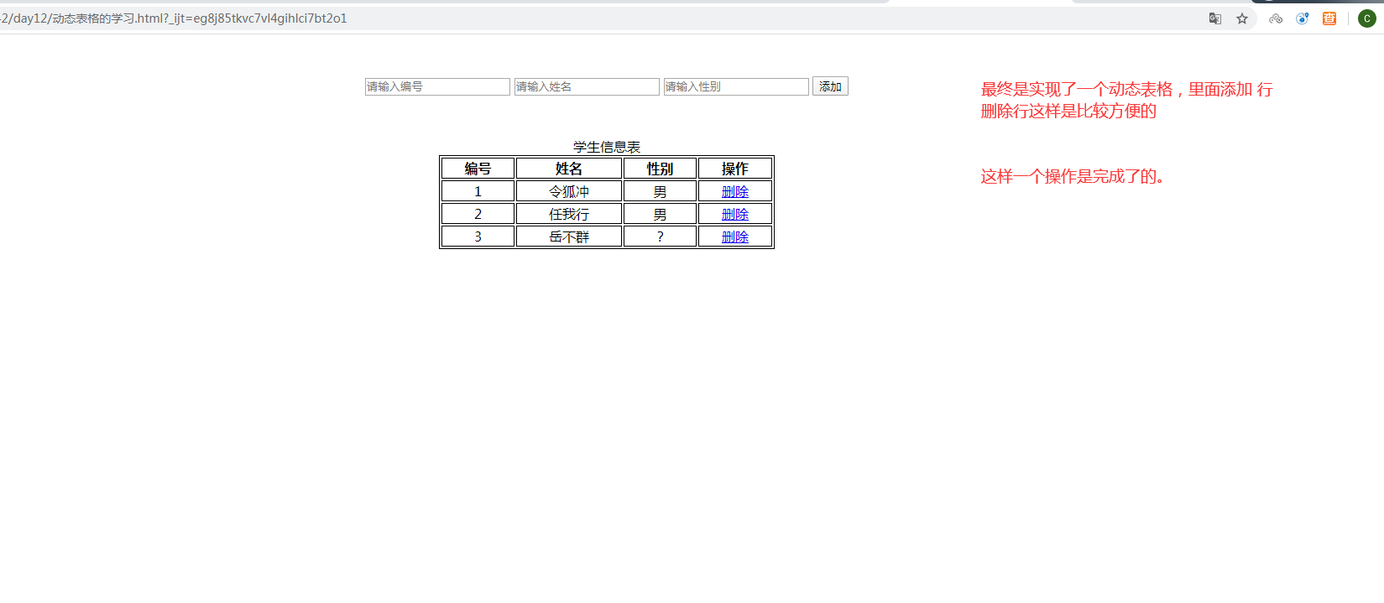Click the 姓名 column header

[569, 169]
